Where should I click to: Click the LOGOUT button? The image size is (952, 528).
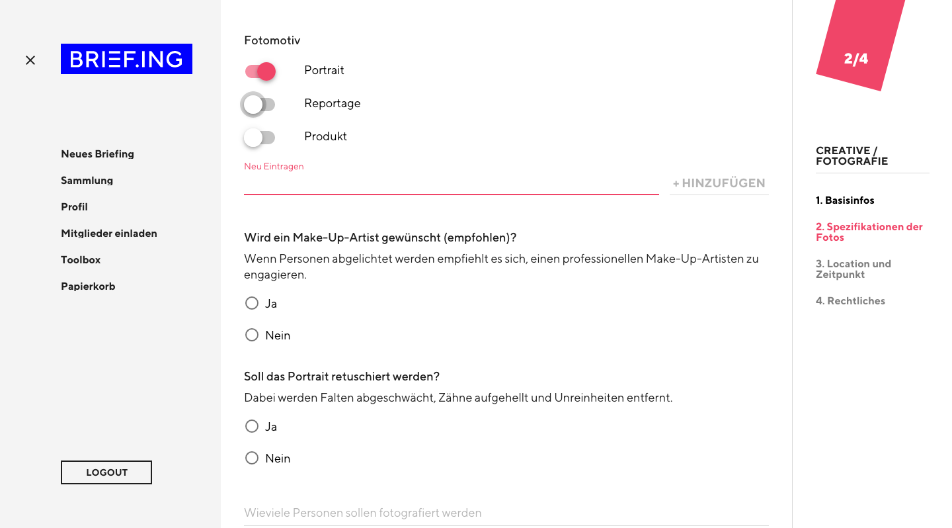(x=106, y=472)
